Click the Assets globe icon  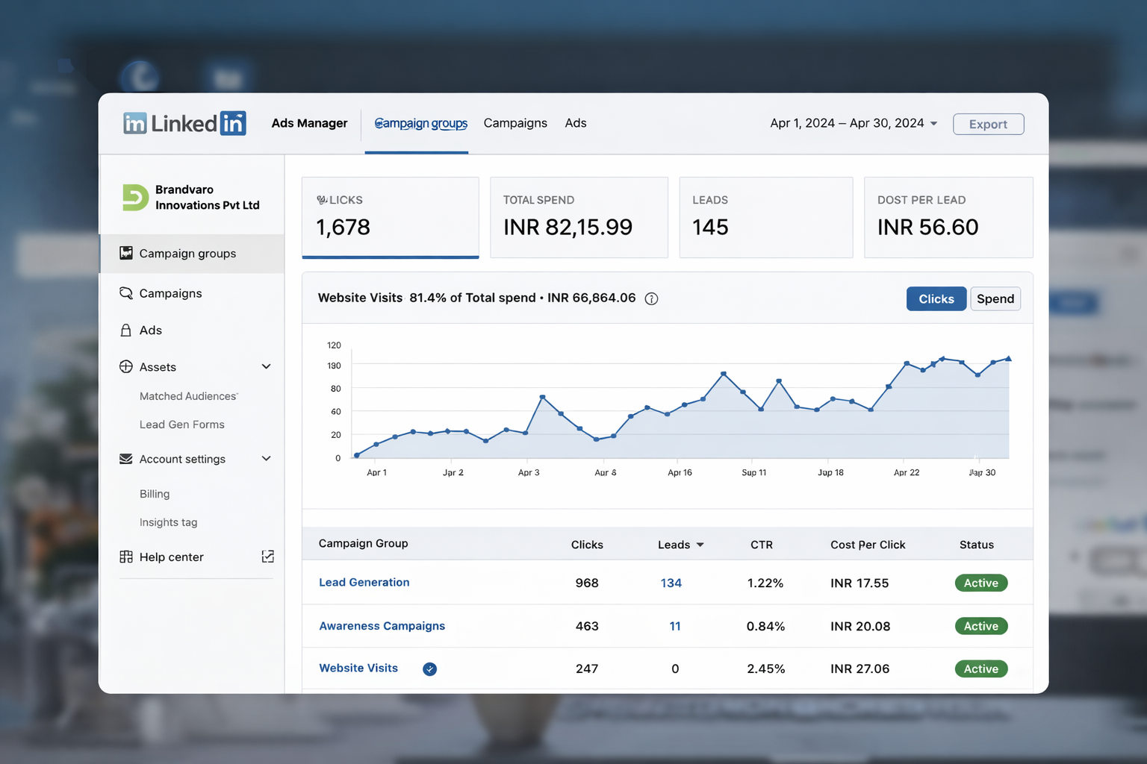click(126, 367)
